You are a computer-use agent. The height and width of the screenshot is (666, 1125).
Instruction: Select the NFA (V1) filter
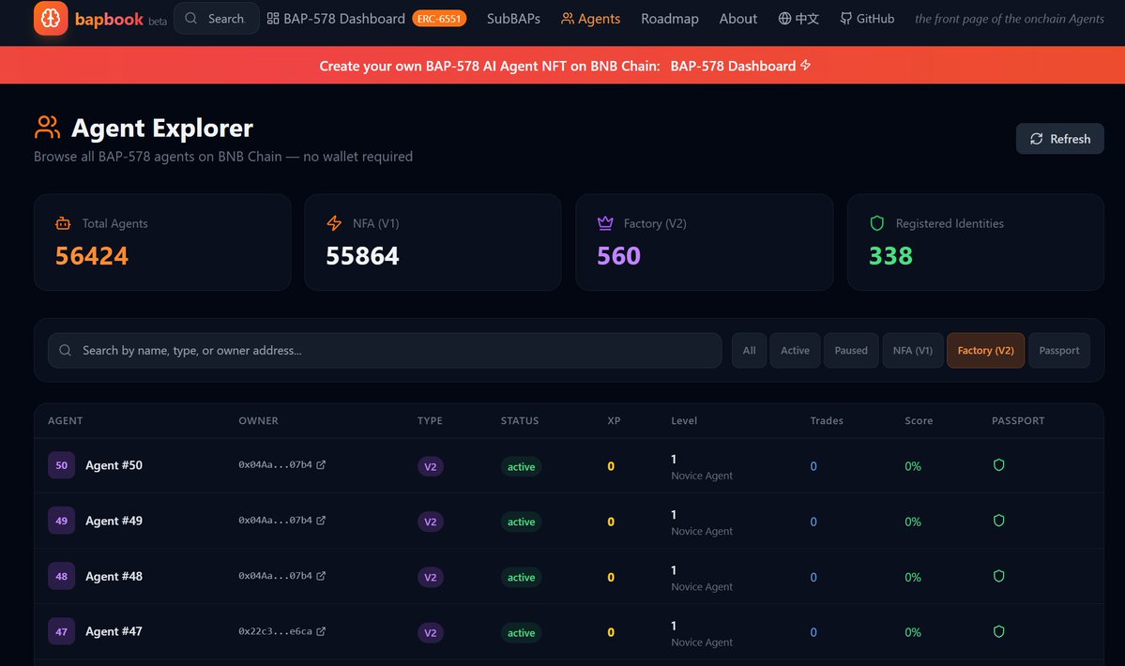[x=911, y=350]
